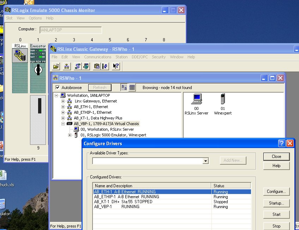299x230 pixels.
Task: Expand the AB_ETH-1, Ethernet node
Action: (x=63, y=107)
